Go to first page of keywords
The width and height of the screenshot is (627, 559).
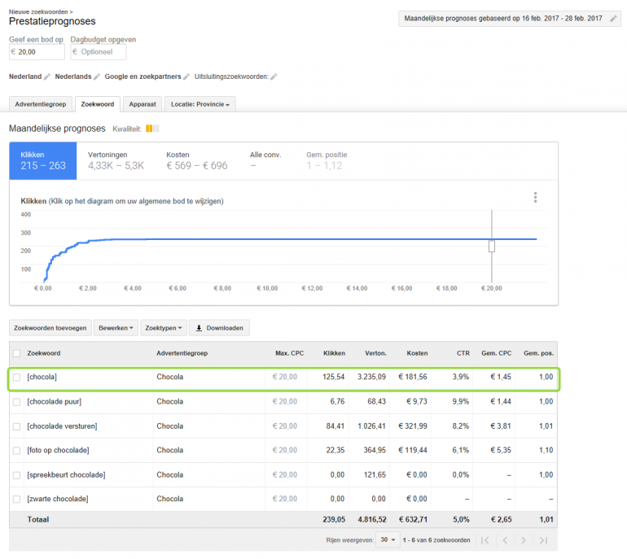coord(485,540)
